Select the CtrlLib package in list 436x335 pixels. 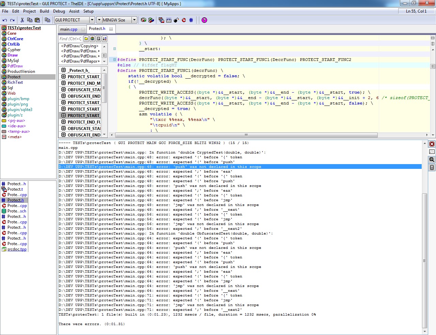(x=14, y=44)
